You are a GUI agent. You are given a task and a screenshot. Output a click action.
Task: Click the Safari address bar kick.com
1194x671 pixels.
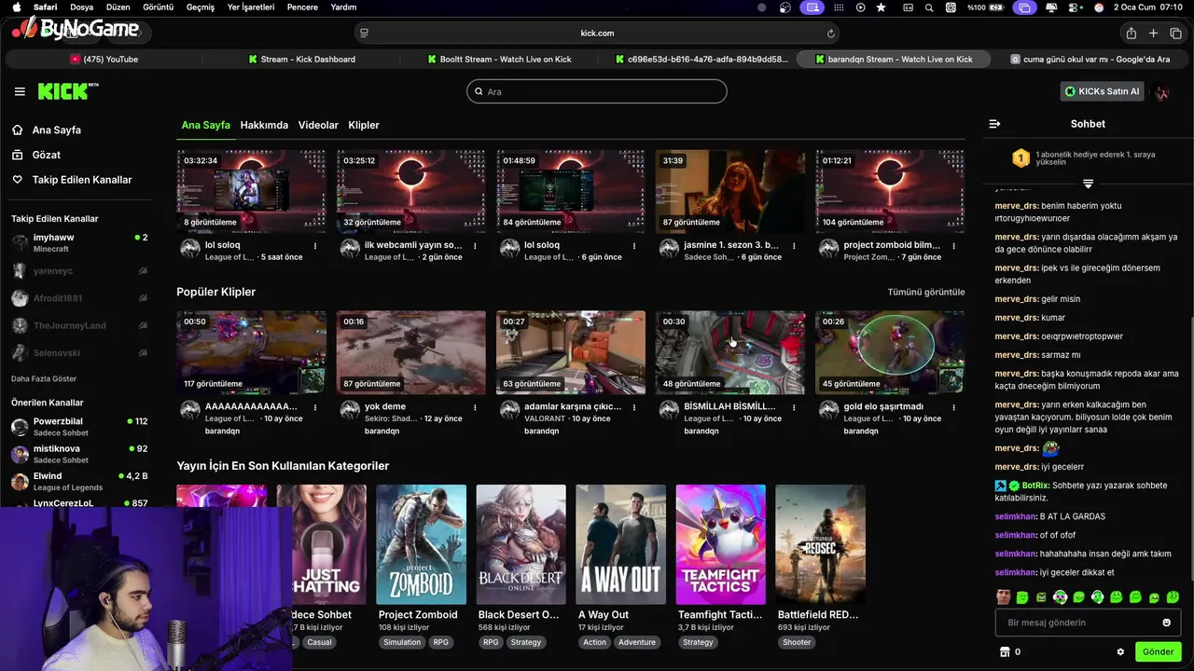coord(597,34)
